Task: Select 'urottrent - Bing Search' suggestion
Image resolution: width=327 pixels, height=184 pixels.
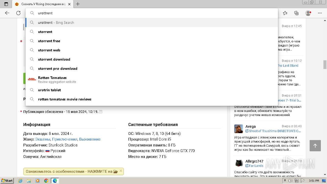Action: (152, 22)
